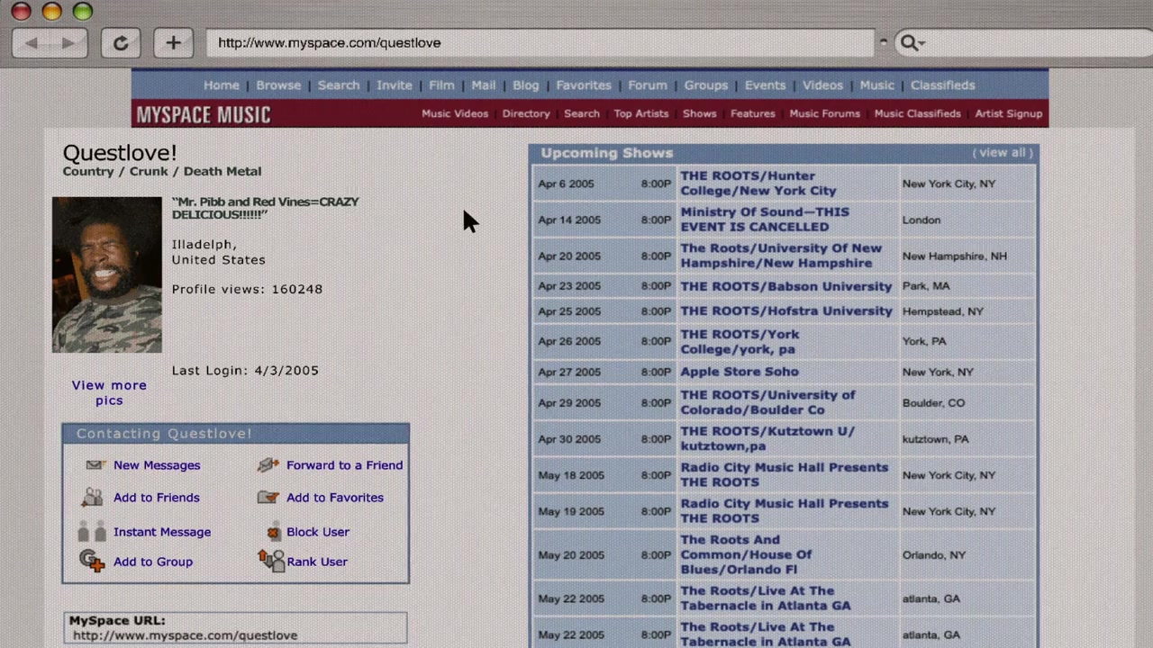Screen dimensions: 1153x648
Task: Open Top Artists in MySpace Music bar
Action: [x=641, y=113]
